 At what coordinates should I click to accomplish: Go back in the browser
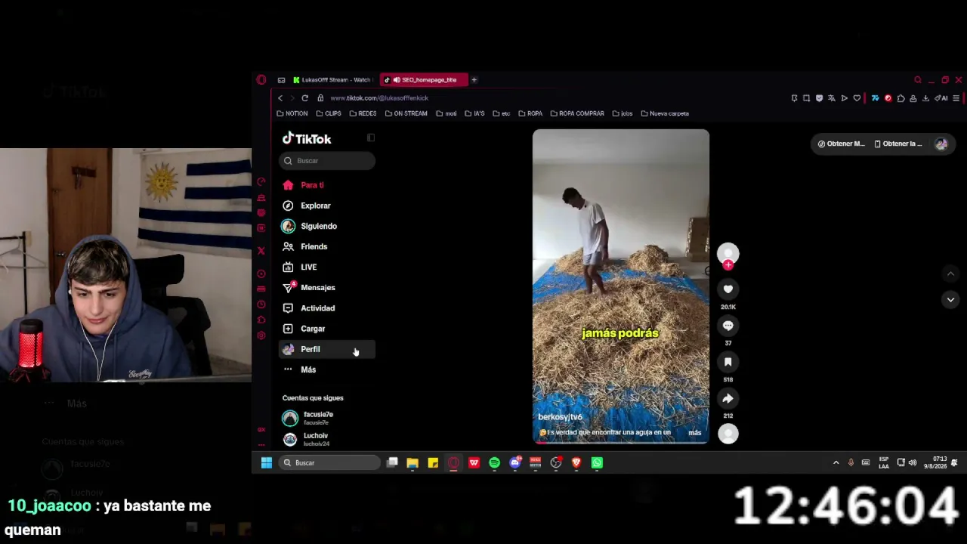[x=280, y=98]
